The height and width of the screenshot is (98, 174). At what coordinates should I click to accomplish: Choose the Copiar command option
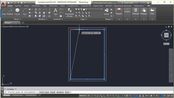(x=52, y=92)
